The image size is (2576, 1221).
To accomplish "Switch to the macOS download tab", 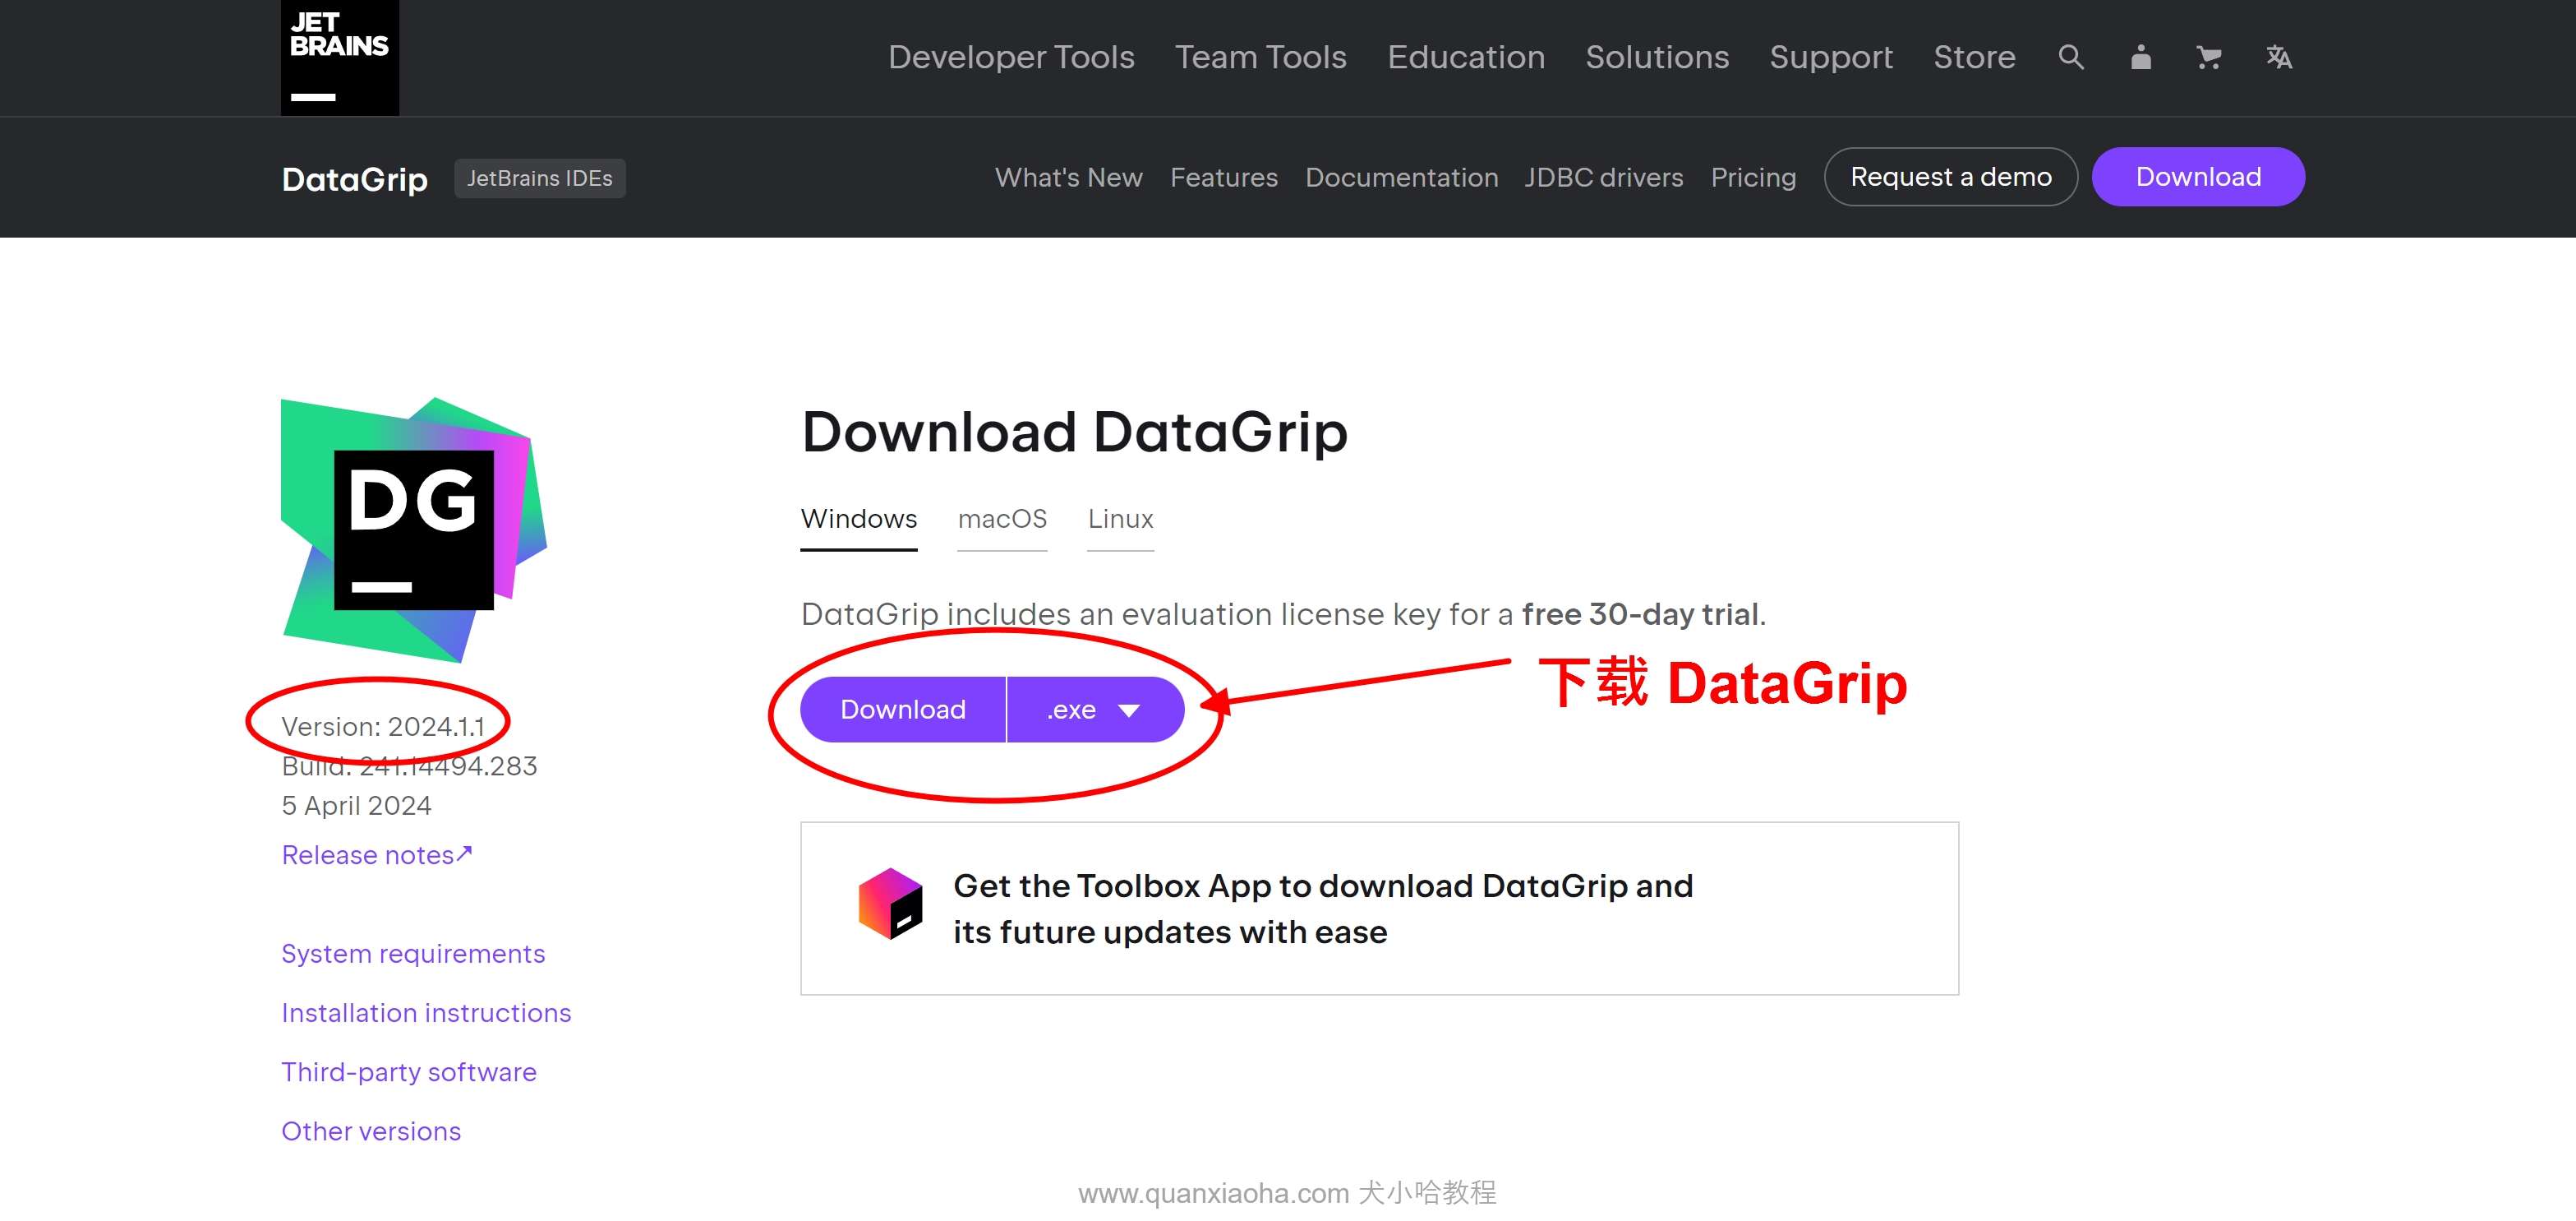I will (x=1004, y=520).
